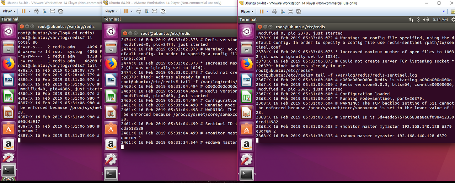
Task: Send Ctrl+Alt+Del via the rightmost VMware toolbar button
Action: coord(274,11)
